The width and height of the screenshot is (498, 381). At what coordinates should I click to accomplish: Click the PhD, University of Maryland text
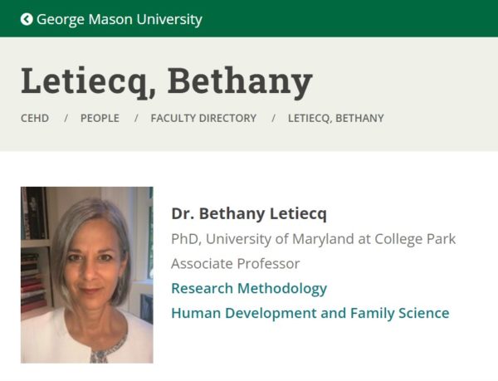tap(313, 239)
